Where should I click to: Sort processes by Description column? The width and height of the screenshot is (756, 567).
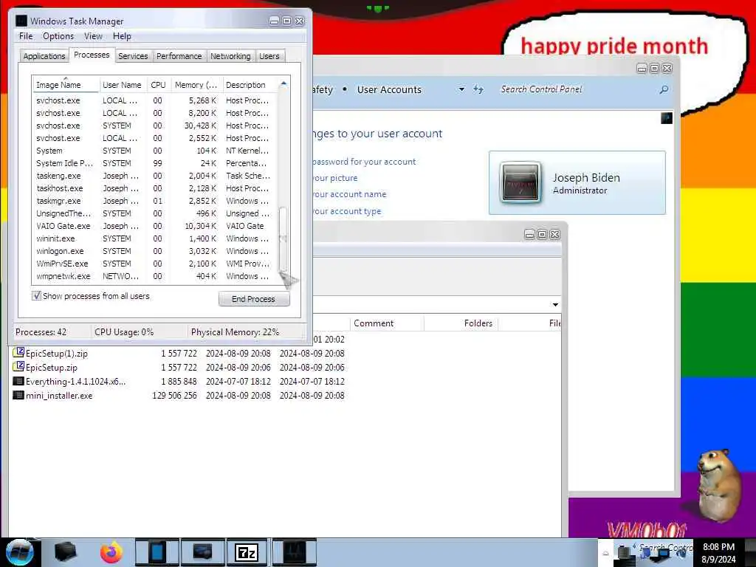coord(250,85)
